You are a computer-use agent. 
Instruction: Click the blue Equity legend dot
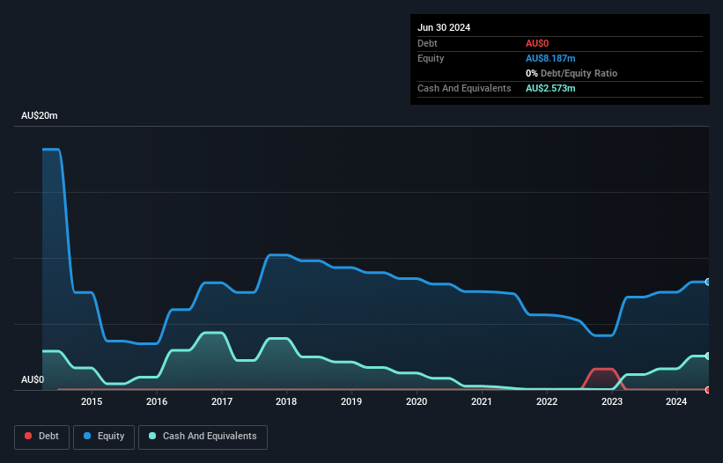pyautogui.click(x=87, y=436)
